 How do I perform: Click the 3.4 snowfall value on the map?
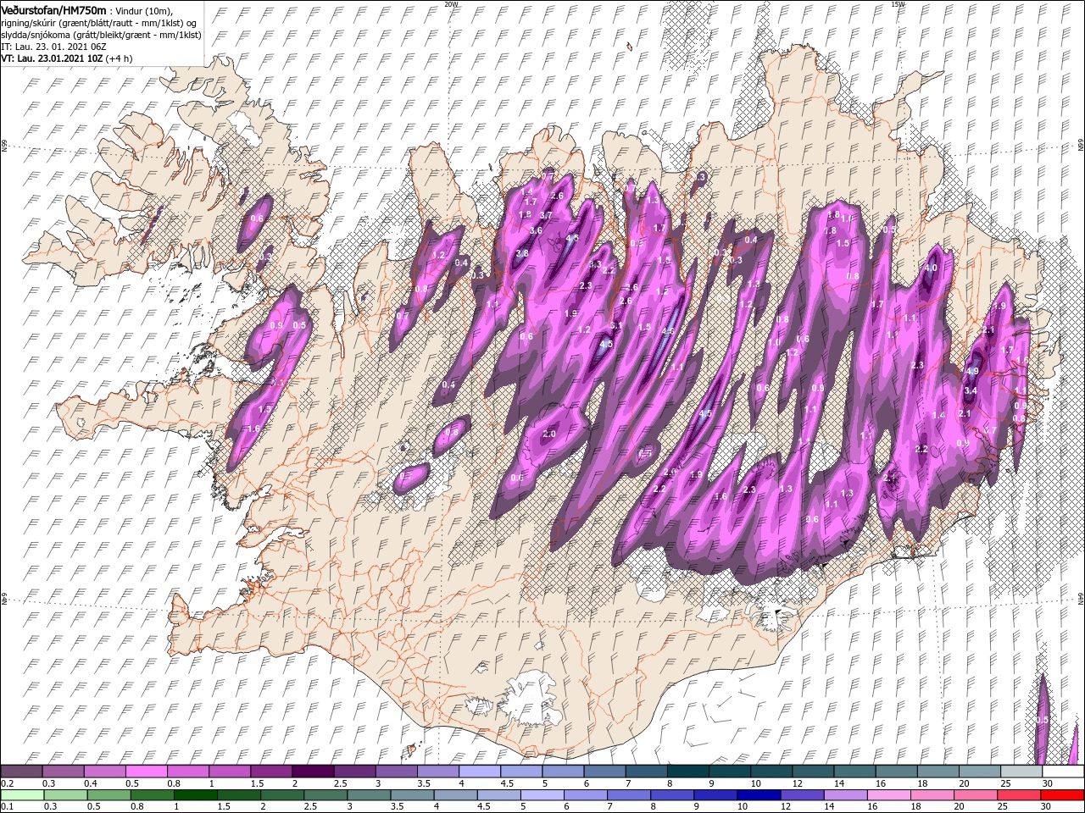[971, 390]
